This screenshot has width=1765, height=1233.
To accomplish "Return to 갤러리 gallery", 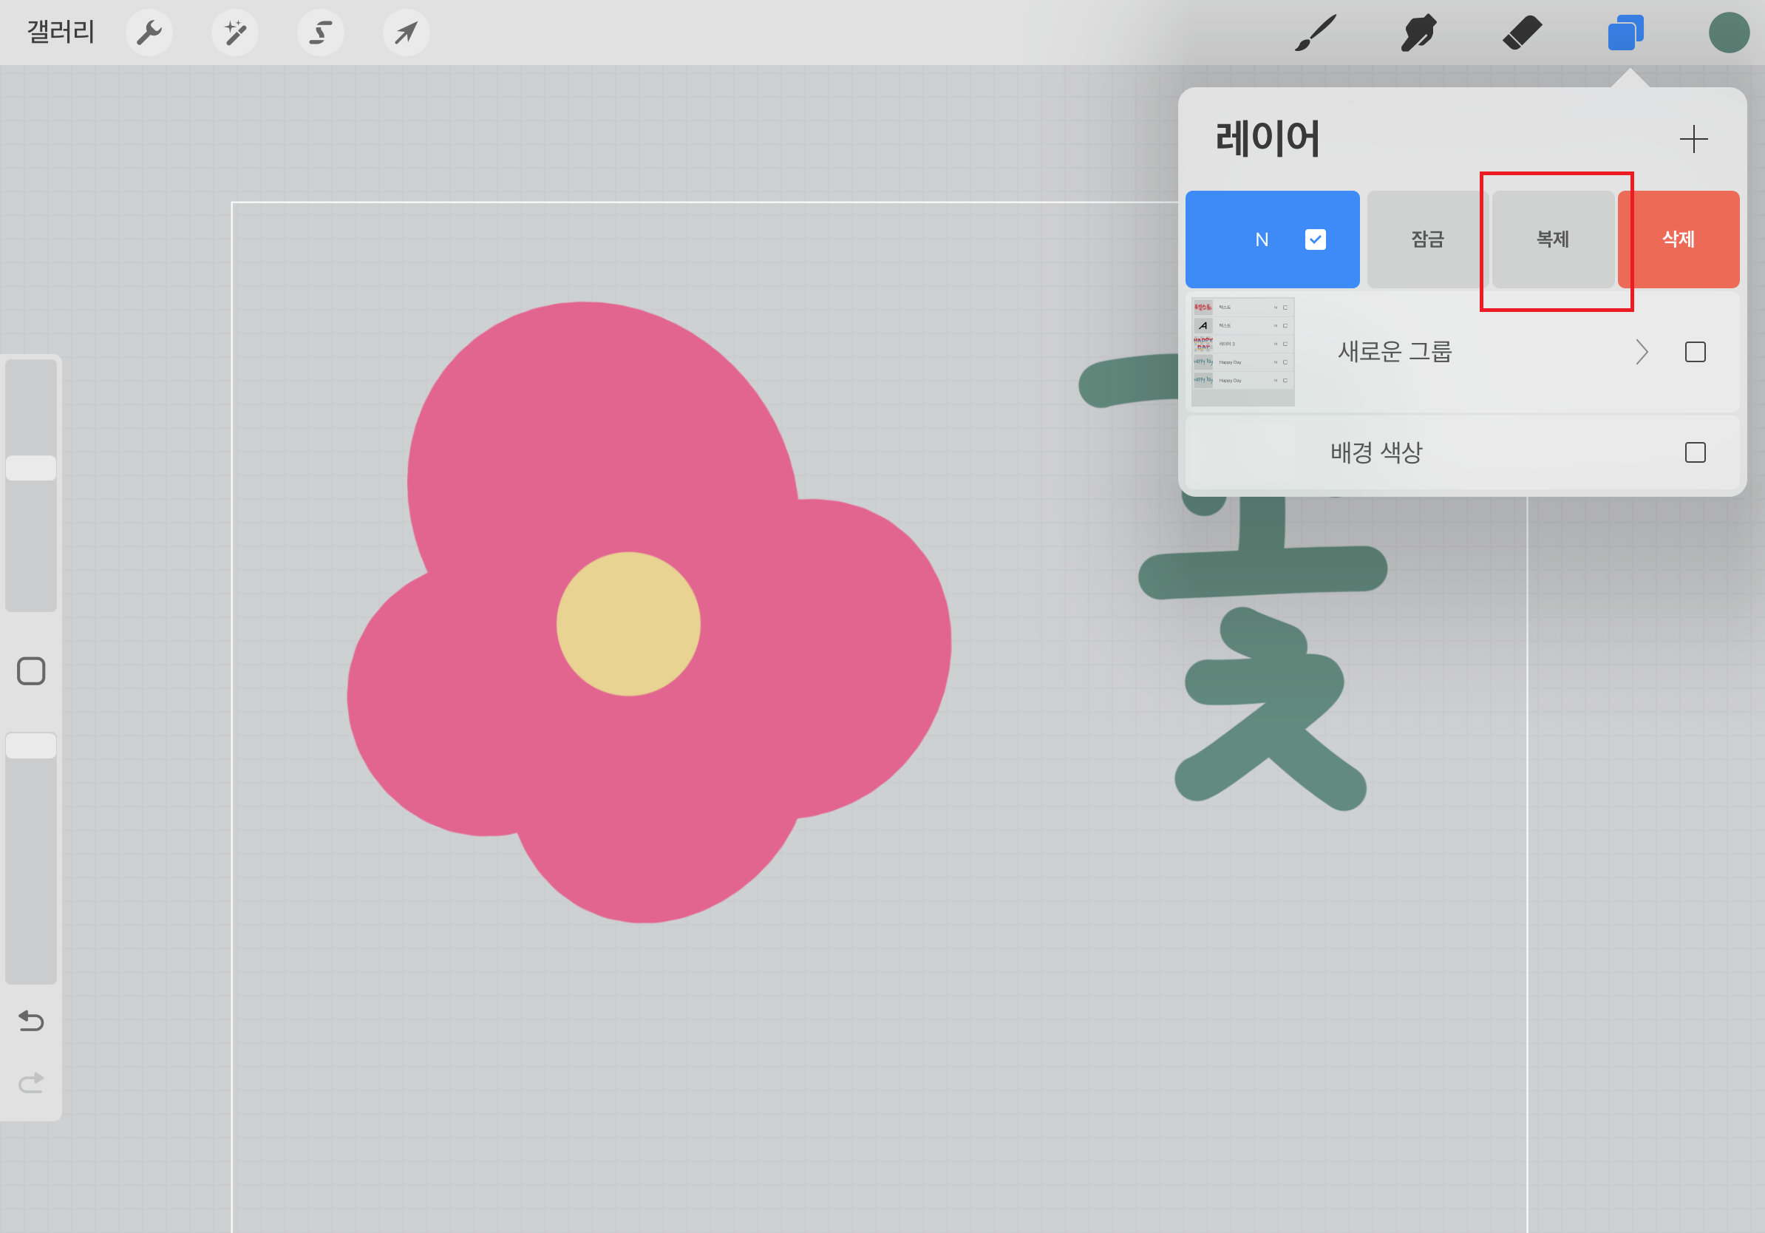I will [61, 33].
